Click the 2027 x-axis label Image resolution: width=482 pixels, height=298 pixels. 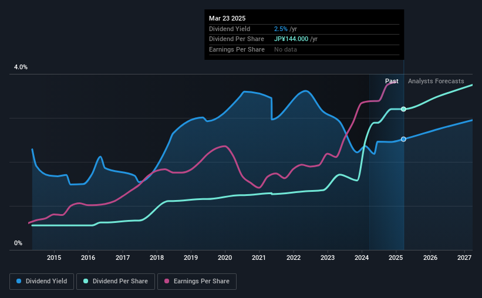464,258
